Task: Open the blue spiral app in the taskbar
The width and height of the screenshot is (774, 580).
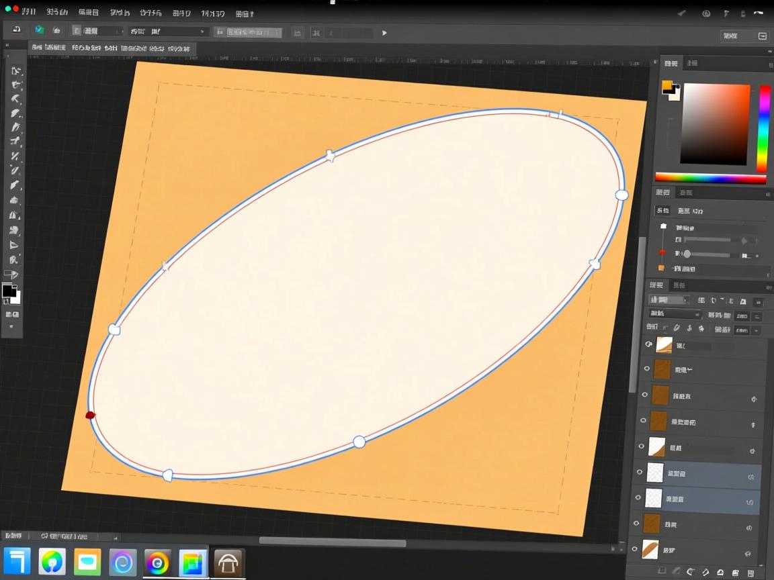Action: point(122,563)
